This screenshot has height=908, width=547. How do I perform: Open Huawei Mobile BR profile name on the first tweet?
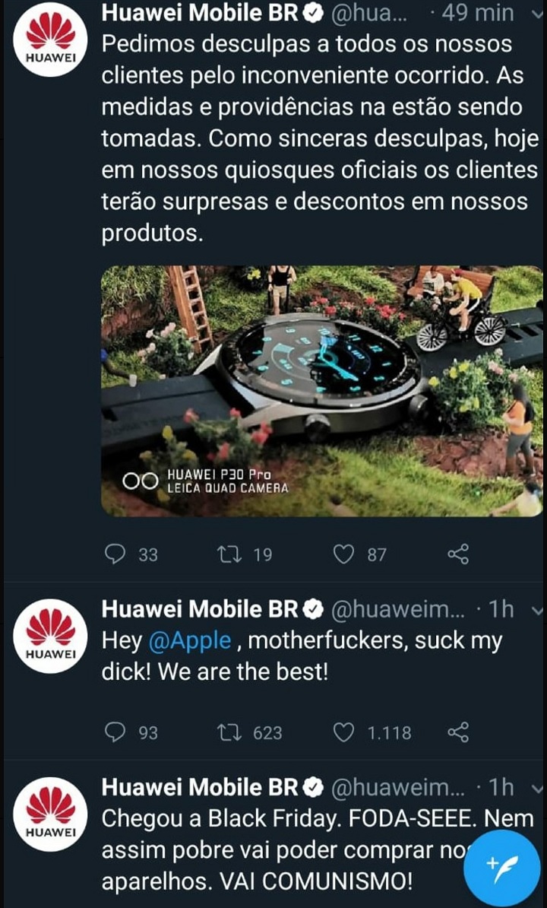[200, 12]
